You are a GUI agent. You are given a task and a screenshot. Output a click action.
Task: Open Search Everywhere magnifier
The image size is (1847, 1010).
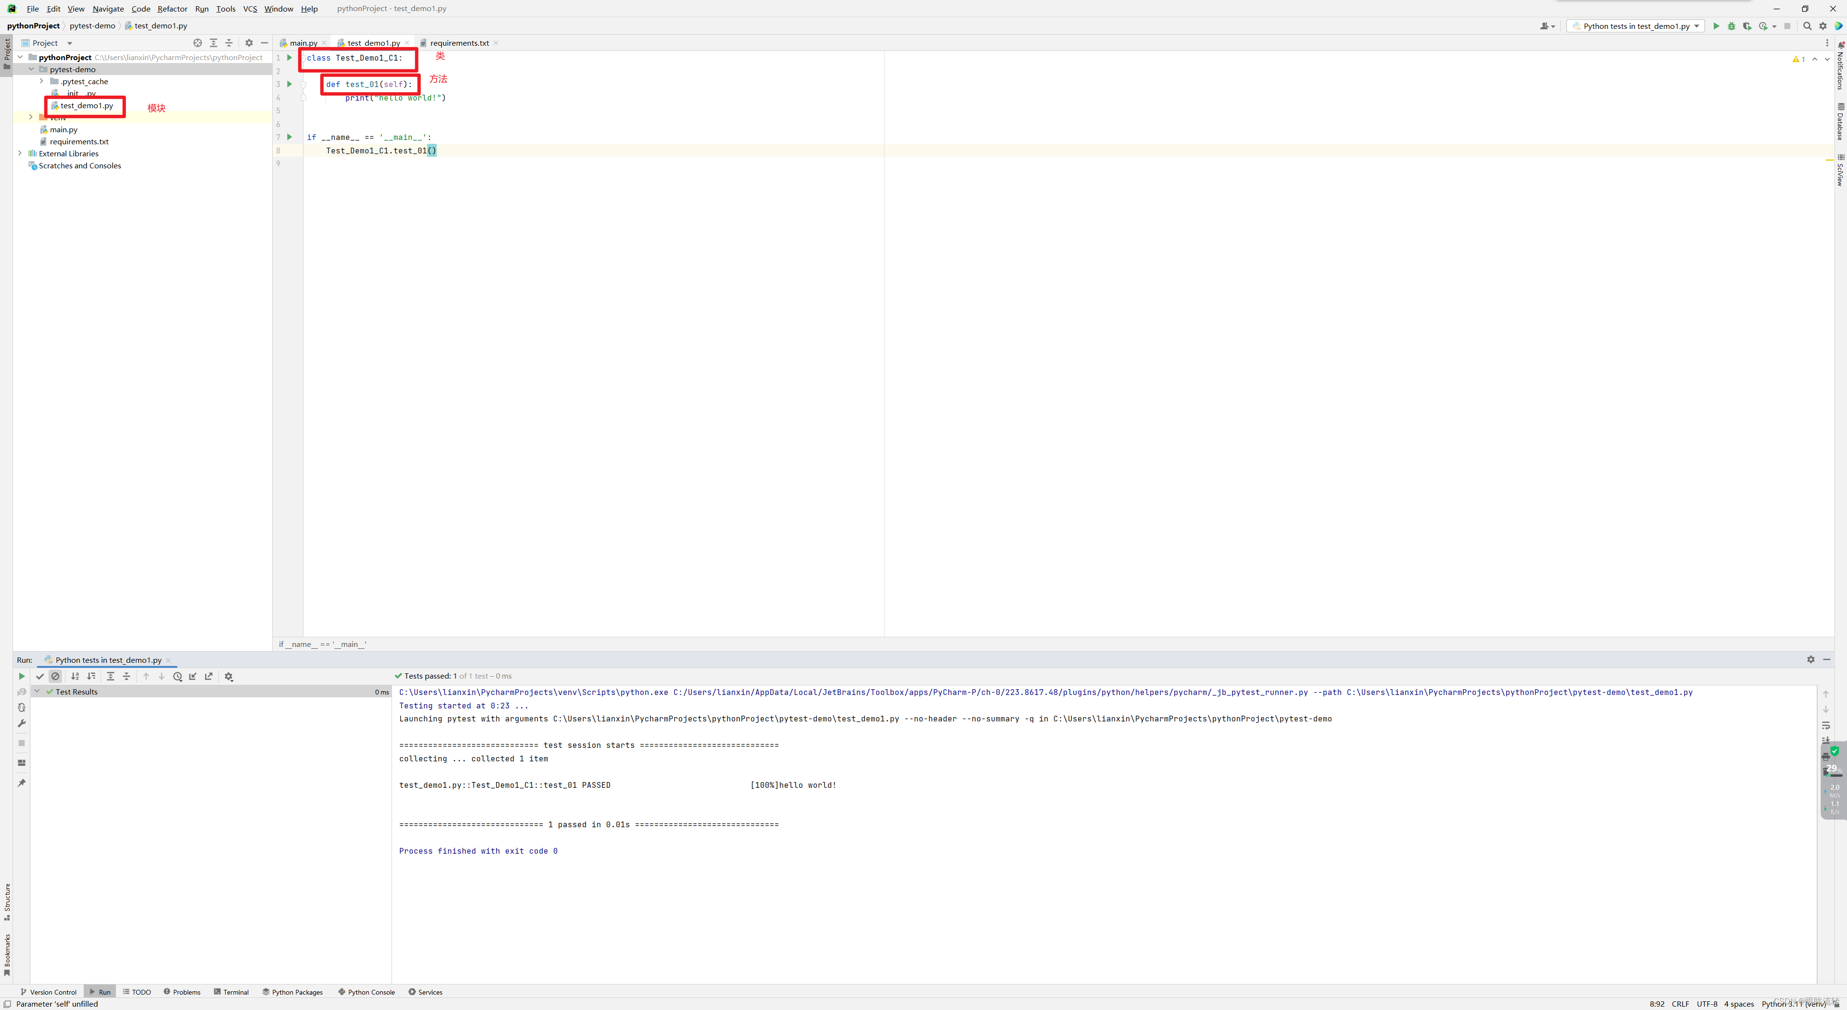[1808, 26]
